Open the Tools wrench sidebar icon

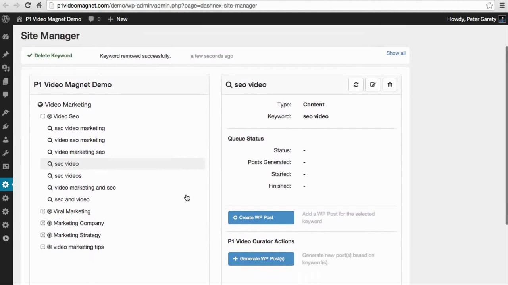click(6, 153)
